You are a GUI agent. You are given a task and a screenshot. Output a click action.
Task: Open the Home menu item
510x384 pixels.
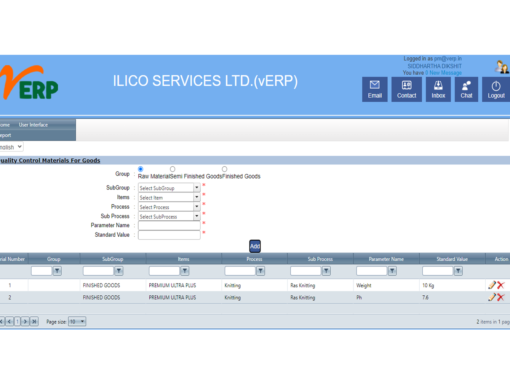click(5, 125)
